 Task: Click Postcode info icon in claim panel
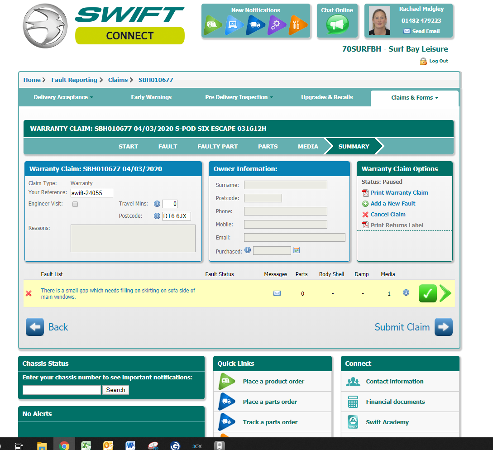[157, 216]
